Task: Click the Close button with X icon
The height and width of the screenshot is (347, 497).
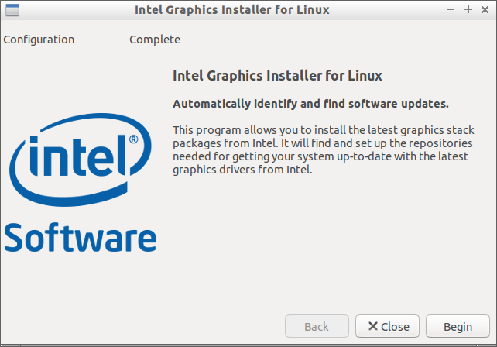Action: click(387, 326)
